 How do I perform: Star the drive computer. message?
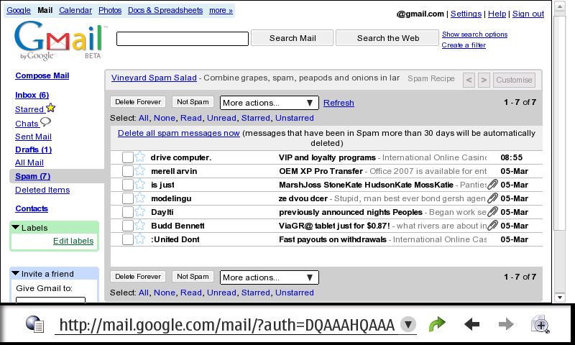(x=139, y=157)
